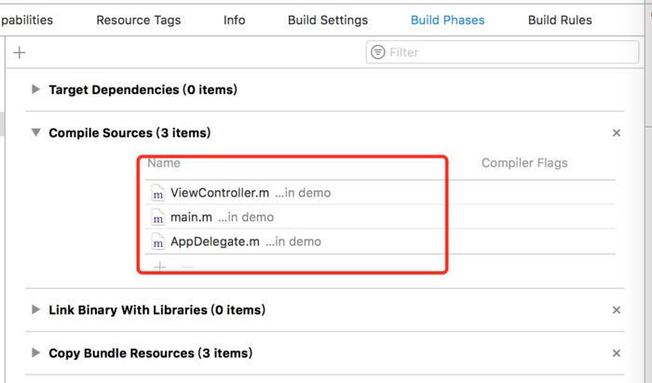Add a source file with plus button
This screenshot has width=652, height=383.
pyautogui.click(x=159, y=267)
